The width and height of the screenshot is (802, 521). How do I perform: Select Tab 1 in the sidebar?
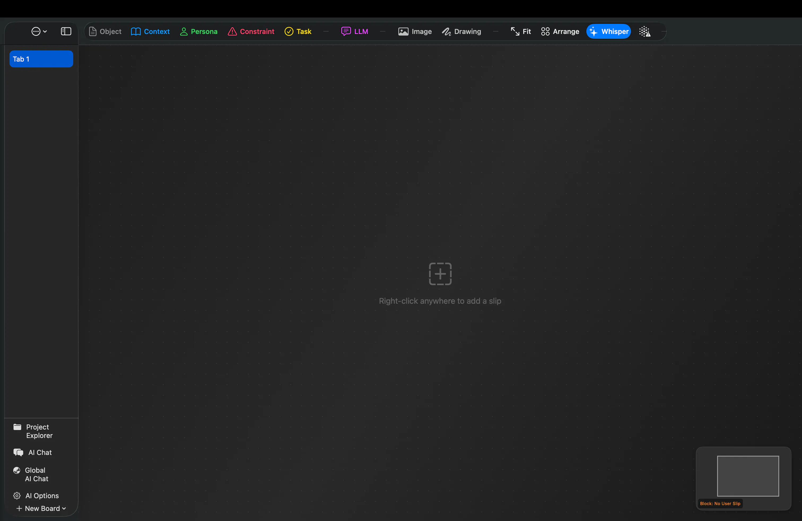tap(41, 59)
